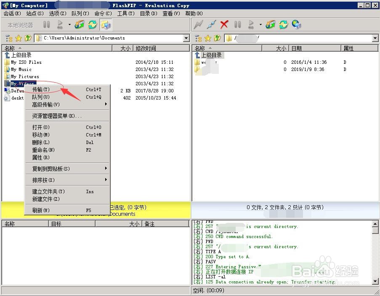This screenshot has height=296, width=380.
Task: Click the log pane scroll-down arrow
Action: pyautogui.click(x=375, y=281)
